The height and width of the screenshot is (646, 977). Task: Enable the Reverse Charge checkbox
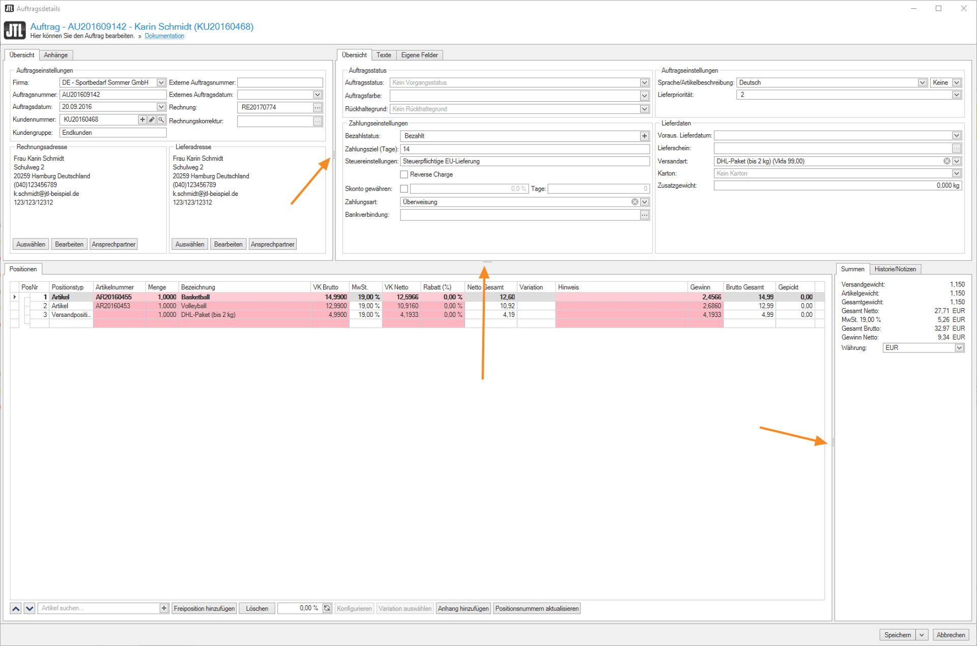(404, 174)
